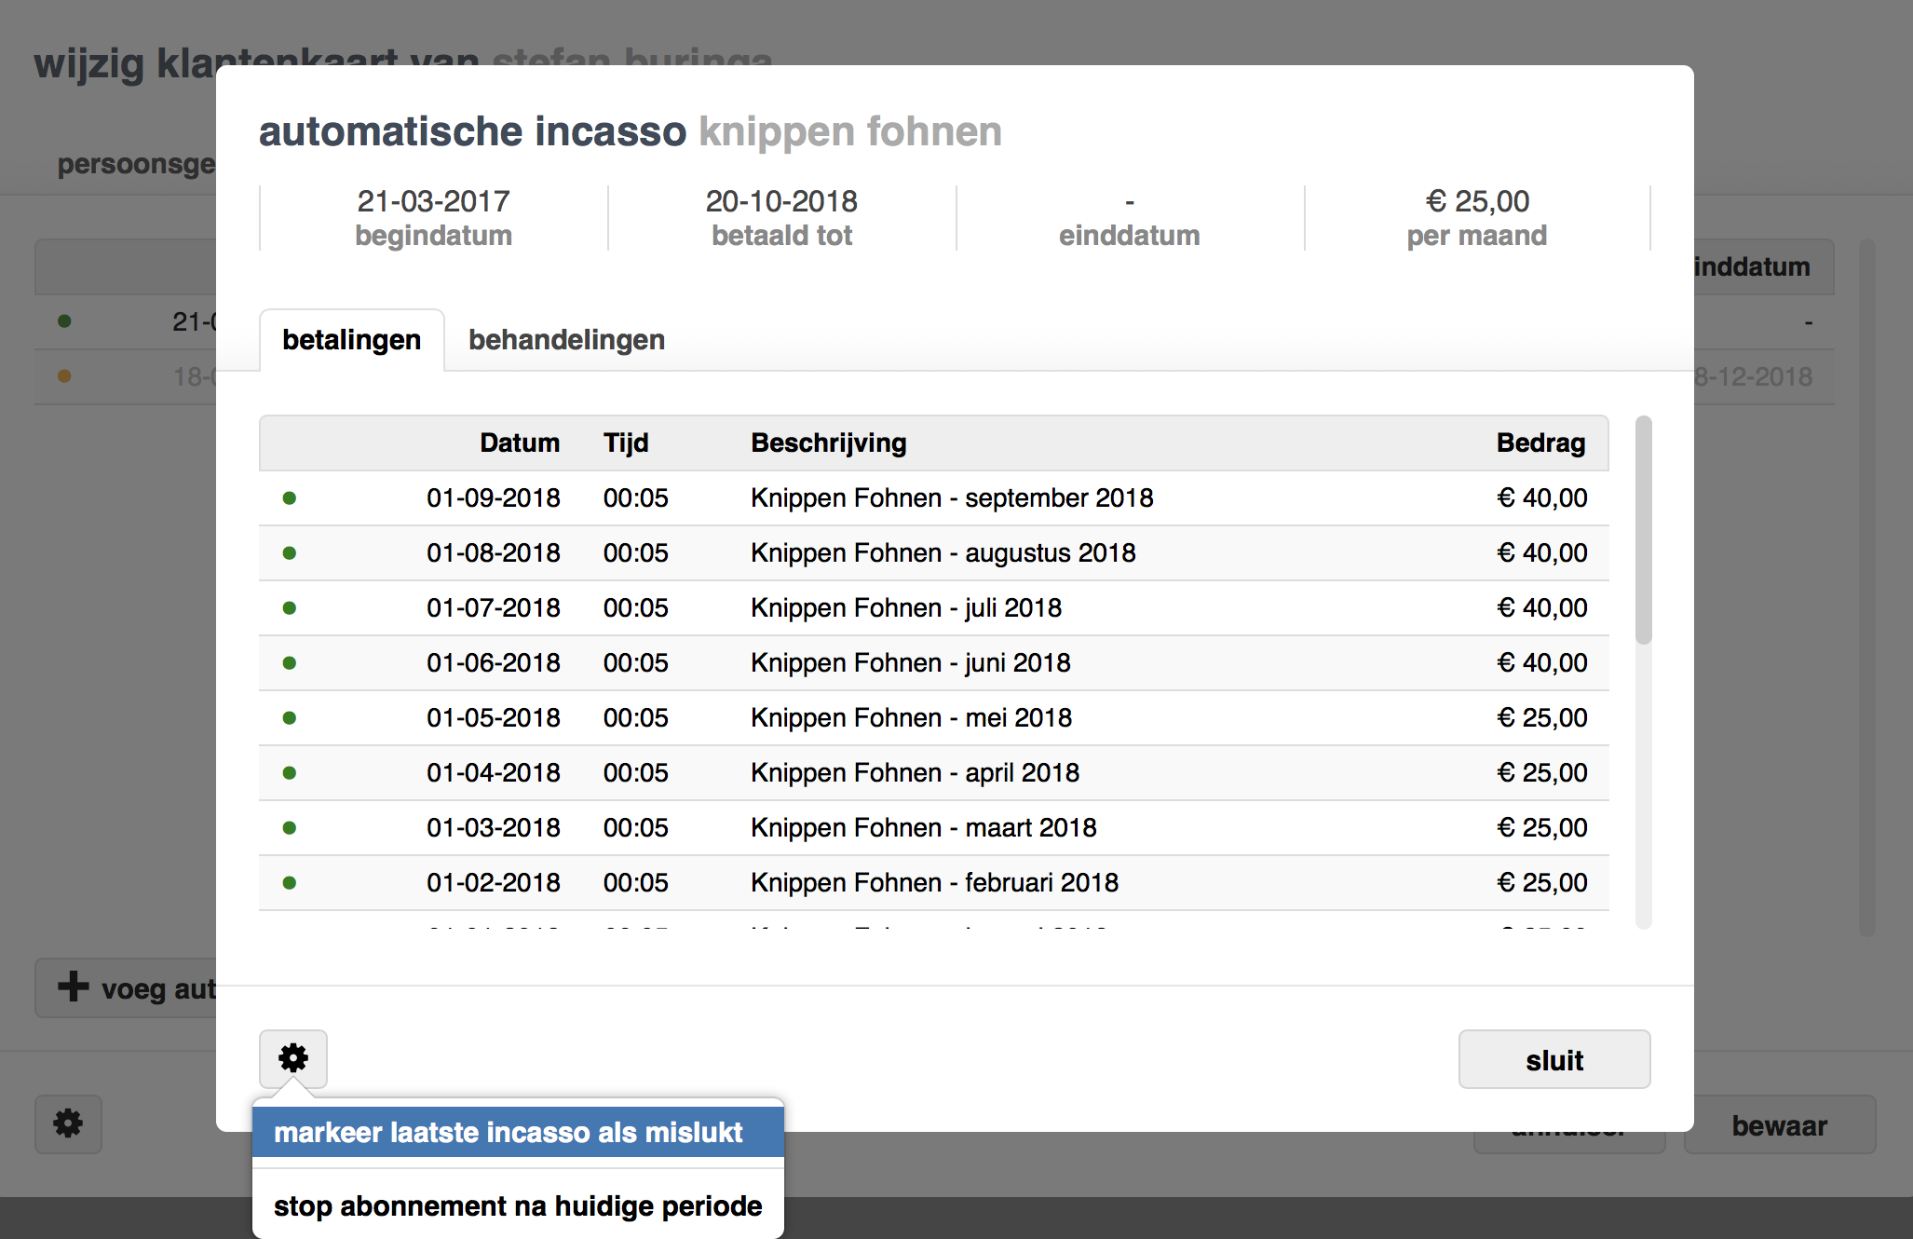Select 'Knippen Fohnen - september 2018' description
The height and width of the screenshot is (1239, 1913).
point(952,498)
